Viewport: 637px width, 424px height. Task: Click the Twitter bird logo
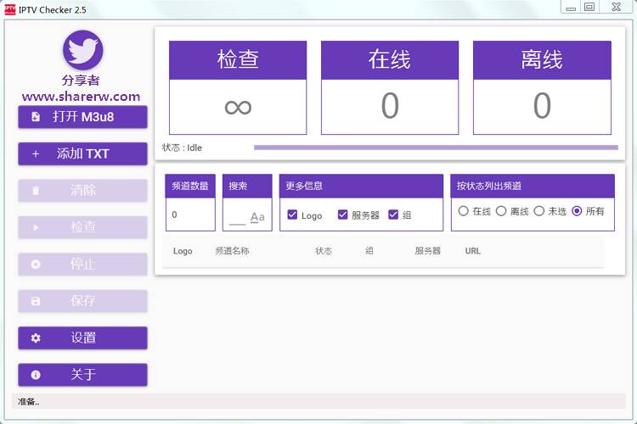coord(83,50)
